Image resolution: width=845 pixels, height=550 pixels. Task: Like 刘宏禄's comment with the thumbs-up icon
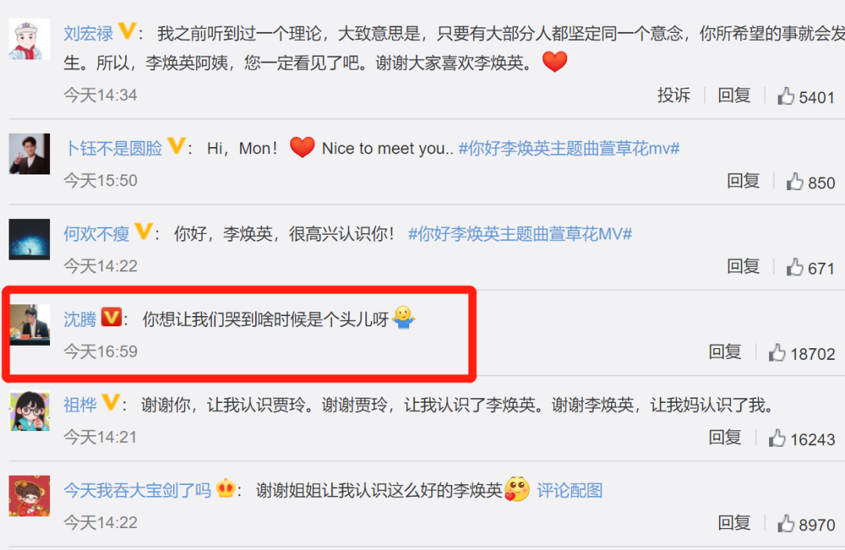tap(786, 96)
